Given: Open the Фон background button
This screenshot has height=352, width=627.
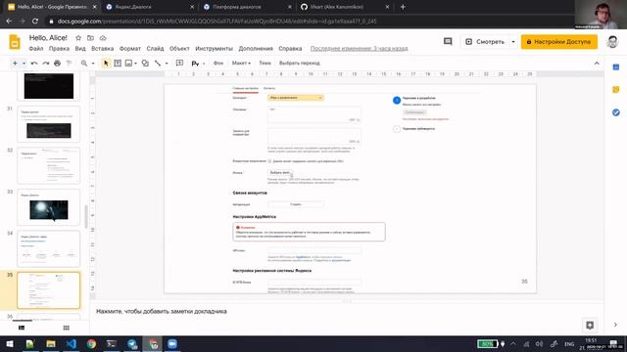Looking at the screenshot, I should click(x=218, y=63).
